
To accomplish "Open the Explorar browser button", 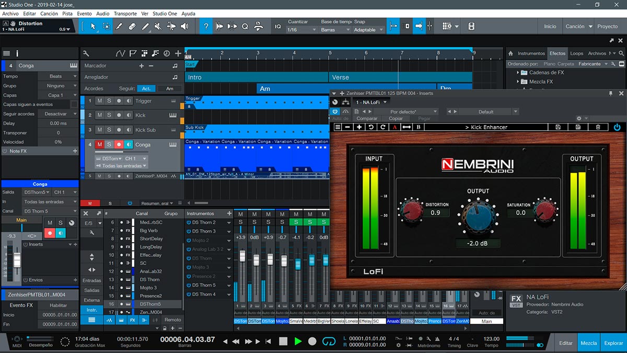I will pyautogui.click(x=614, y=343).
